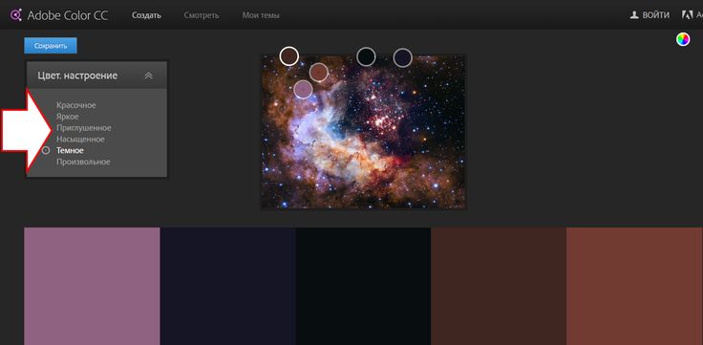The image size is (703, 345).
Task: Open the Мои темы tab
Action: point(261,15)
